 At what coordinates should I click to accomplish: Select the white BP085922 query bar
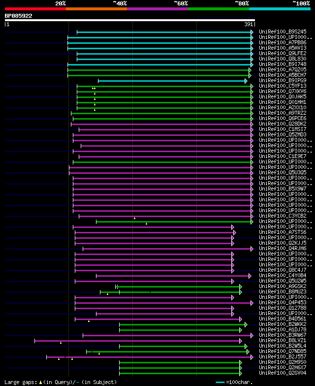130,20
